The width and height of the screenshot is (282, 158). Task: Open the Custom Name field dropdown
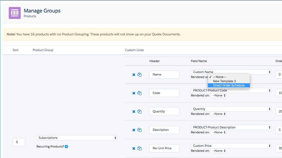[x=231, y=72]
